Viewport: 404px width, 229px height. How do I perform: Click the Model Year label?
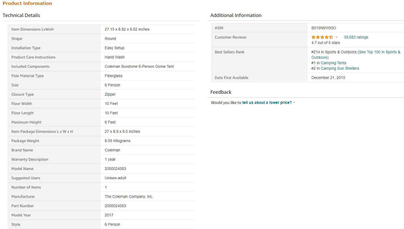pos(21,215)
